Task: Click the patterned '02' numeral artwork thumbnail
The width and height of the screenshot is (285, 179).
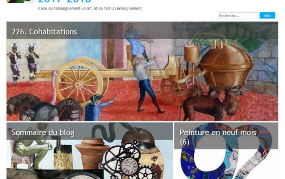Action: tap(226, 151)
